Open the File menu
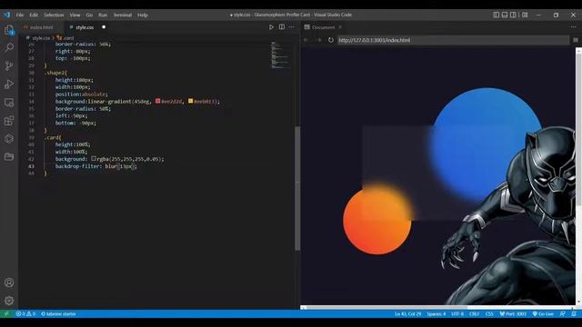This screenshot has height=327, width=582. click(20, 15)
